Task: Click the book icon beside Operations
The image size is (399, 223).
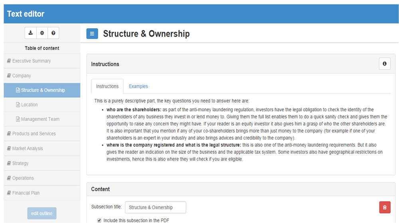Action: click(x=9, y=178)
